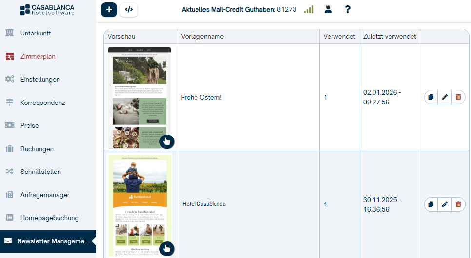This screenshot has height=258, width=471.
Task: Click the Casablanca hotelsoftware logo
Action: [47, 10]
